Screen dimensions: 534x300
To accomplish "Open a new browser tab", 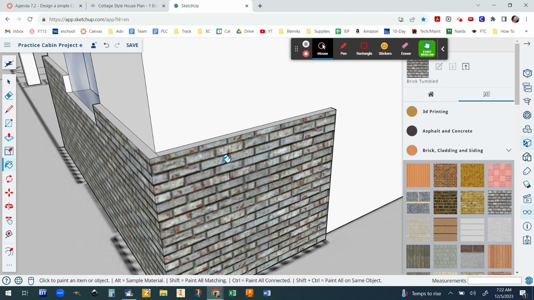I will click(260, 6).
